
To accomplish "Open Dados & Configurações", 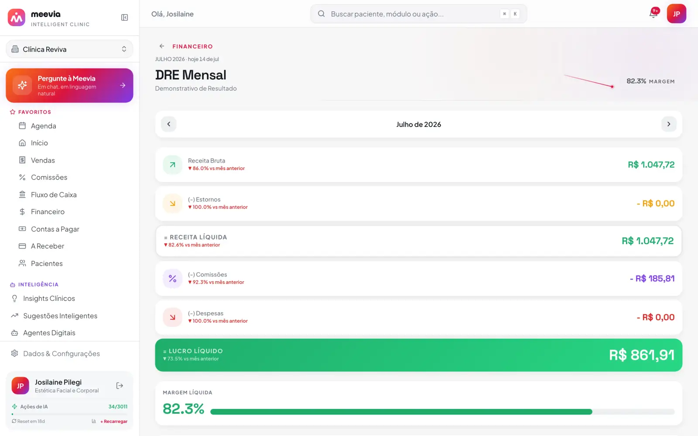I will tap(62, 354).
